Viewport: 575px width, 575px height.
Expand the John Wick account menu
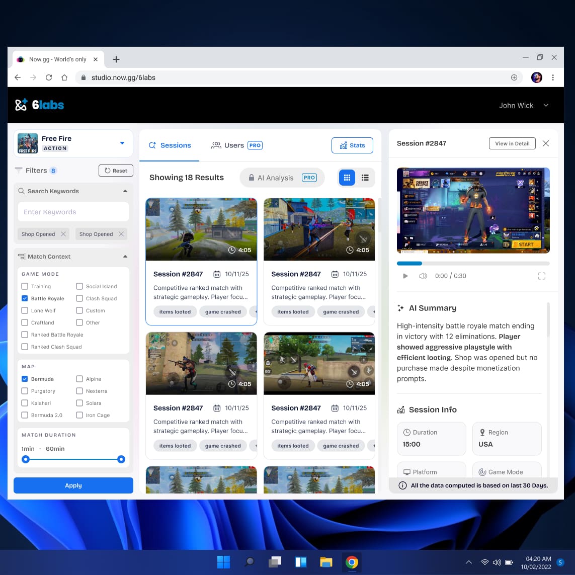click(x=546, y=105)
